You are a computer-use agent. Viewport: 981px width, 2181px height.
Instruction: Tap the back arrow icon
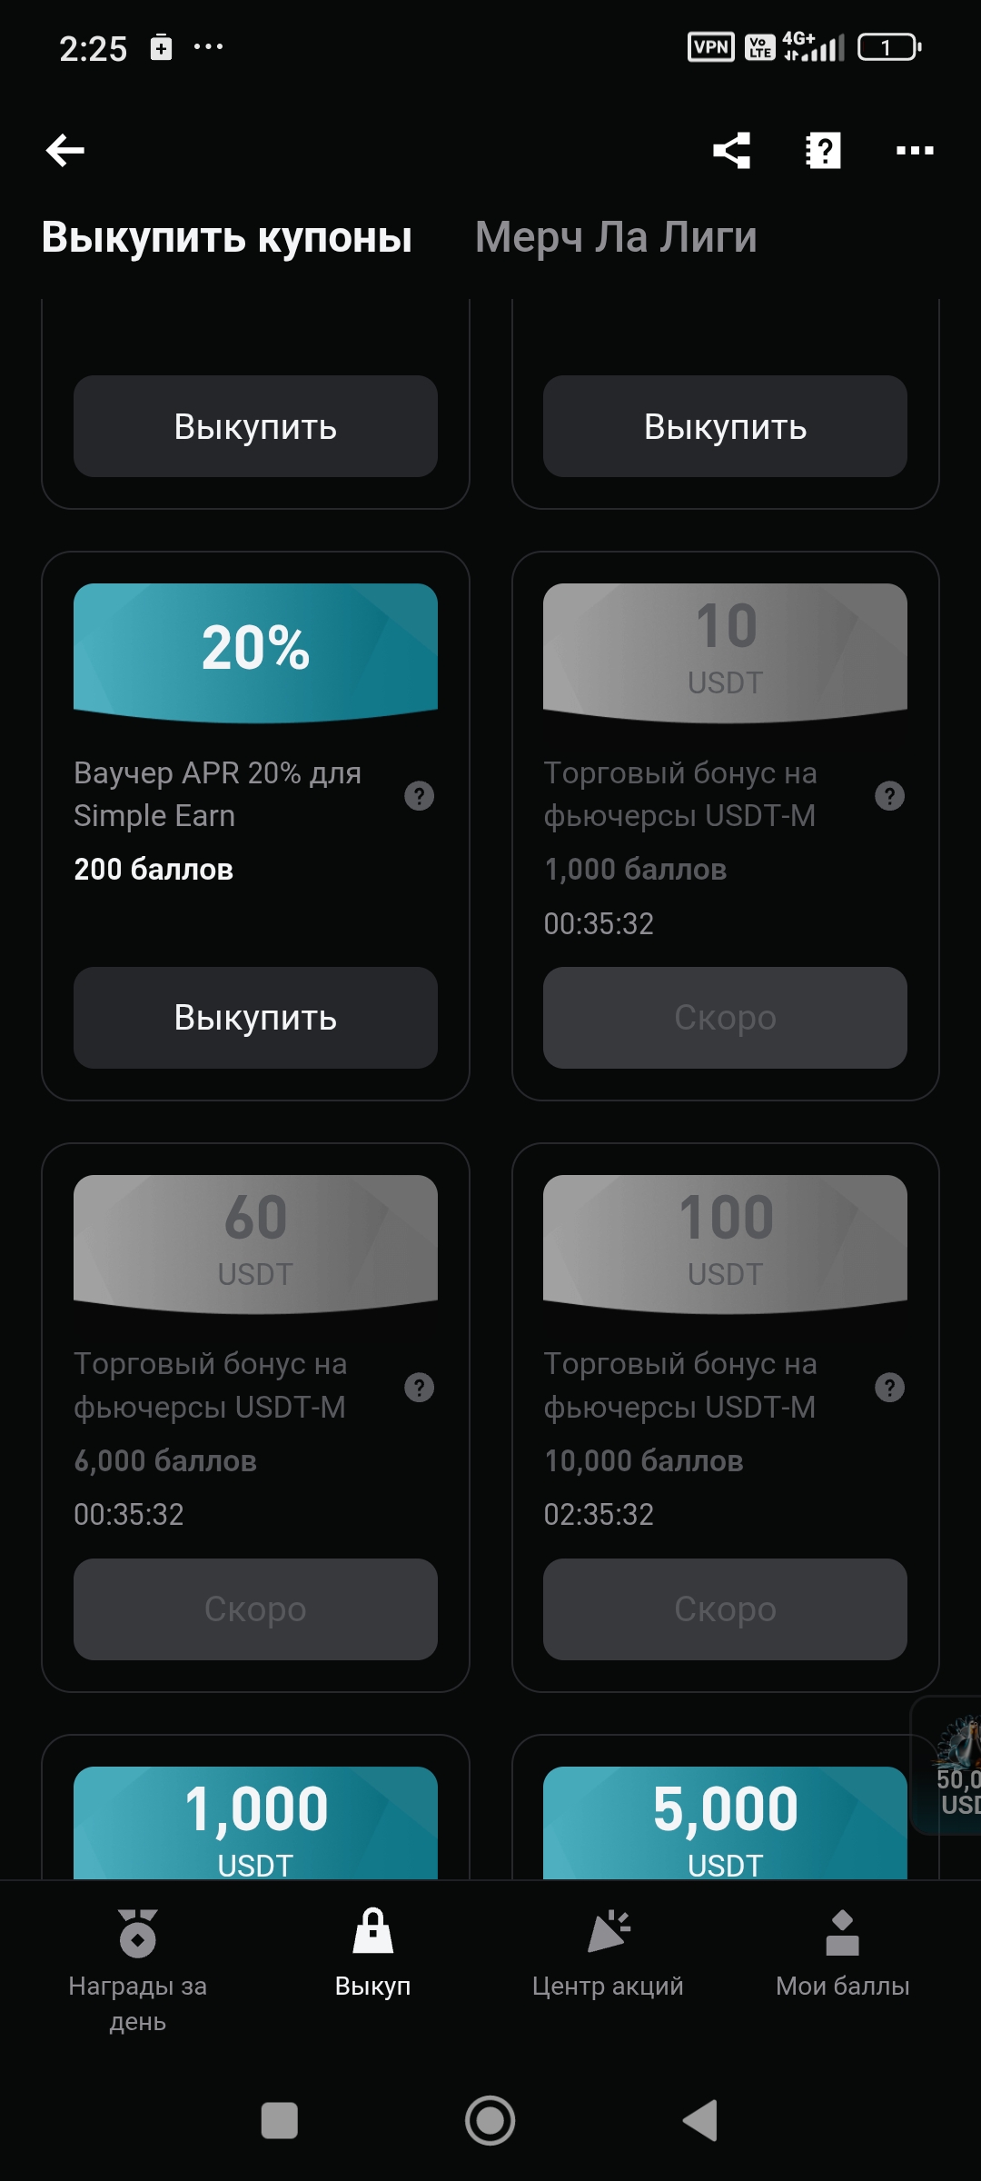coord(65,150)
